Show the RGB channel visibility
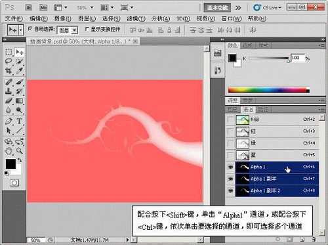The height and width of the screenshot is (245, 328). coord(230,120)
